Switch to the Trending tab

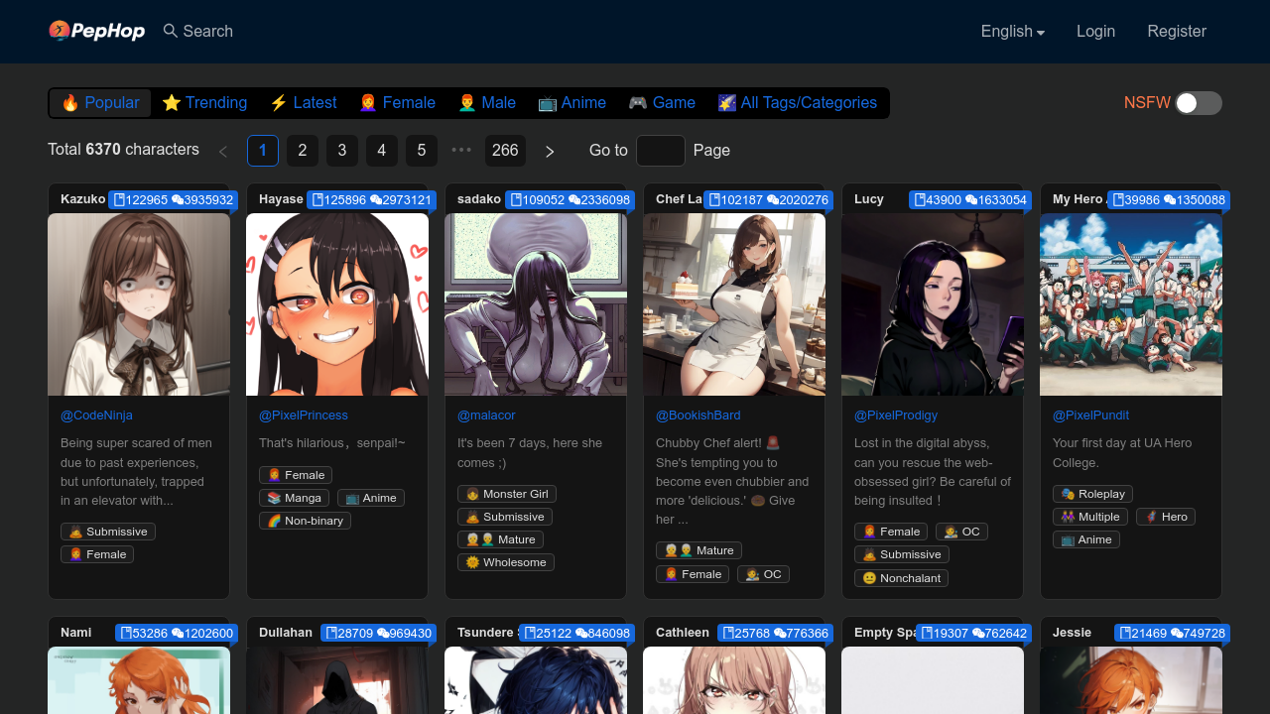204,102
